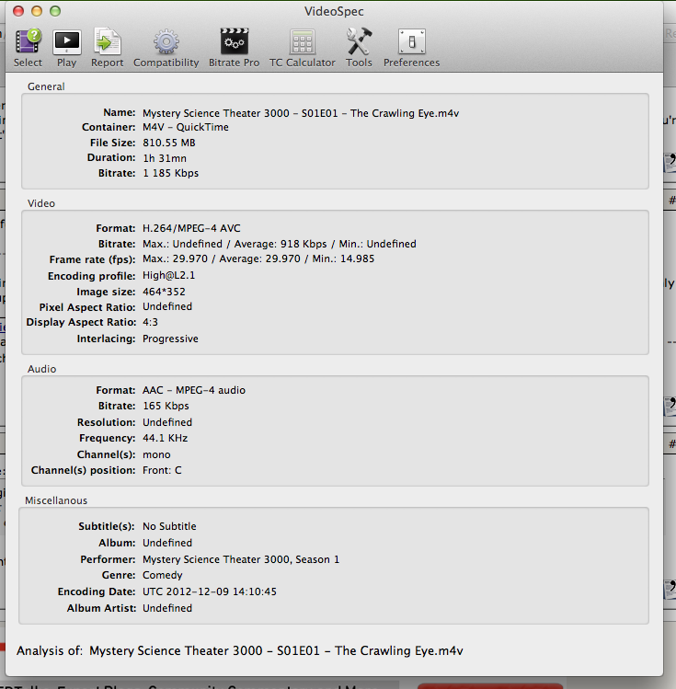The width and height of the screenshot is (676, 689).
Task: Open the TC Calculator icon
Action: (303, 42)
